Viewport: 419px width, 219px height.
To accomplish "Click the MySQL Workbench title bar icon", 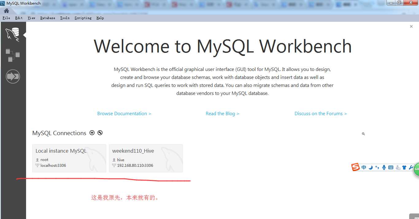I will (x=3, y=3).
